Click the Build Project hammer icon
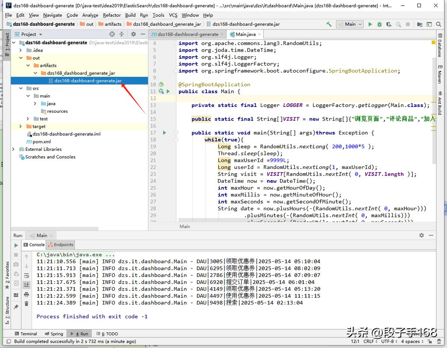The image size is (447, 348). pos(329,24)
